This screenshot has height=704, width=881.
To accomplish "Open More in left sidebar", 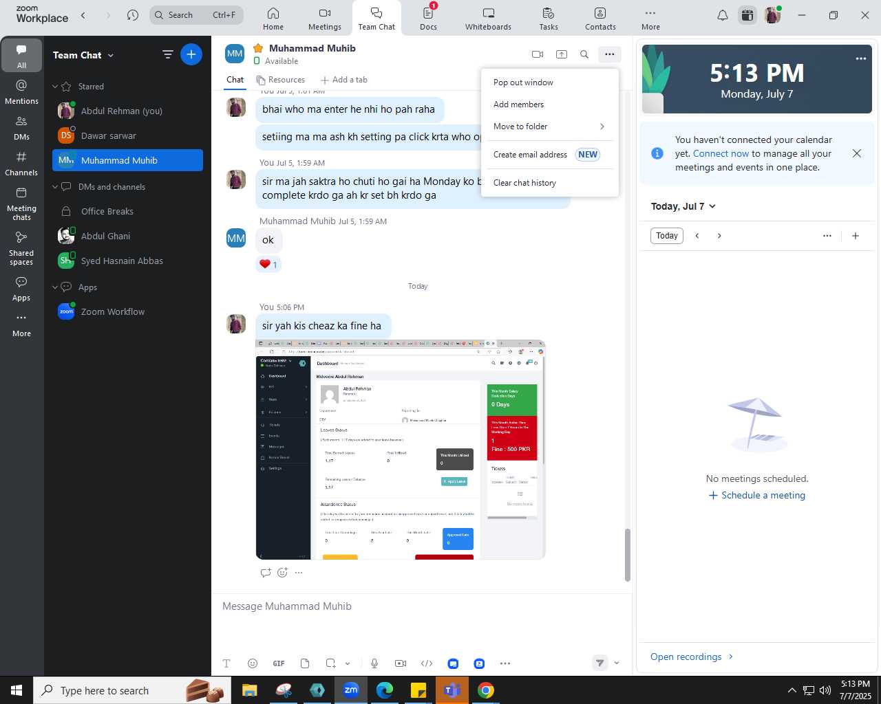I will (x=22, y=325).
